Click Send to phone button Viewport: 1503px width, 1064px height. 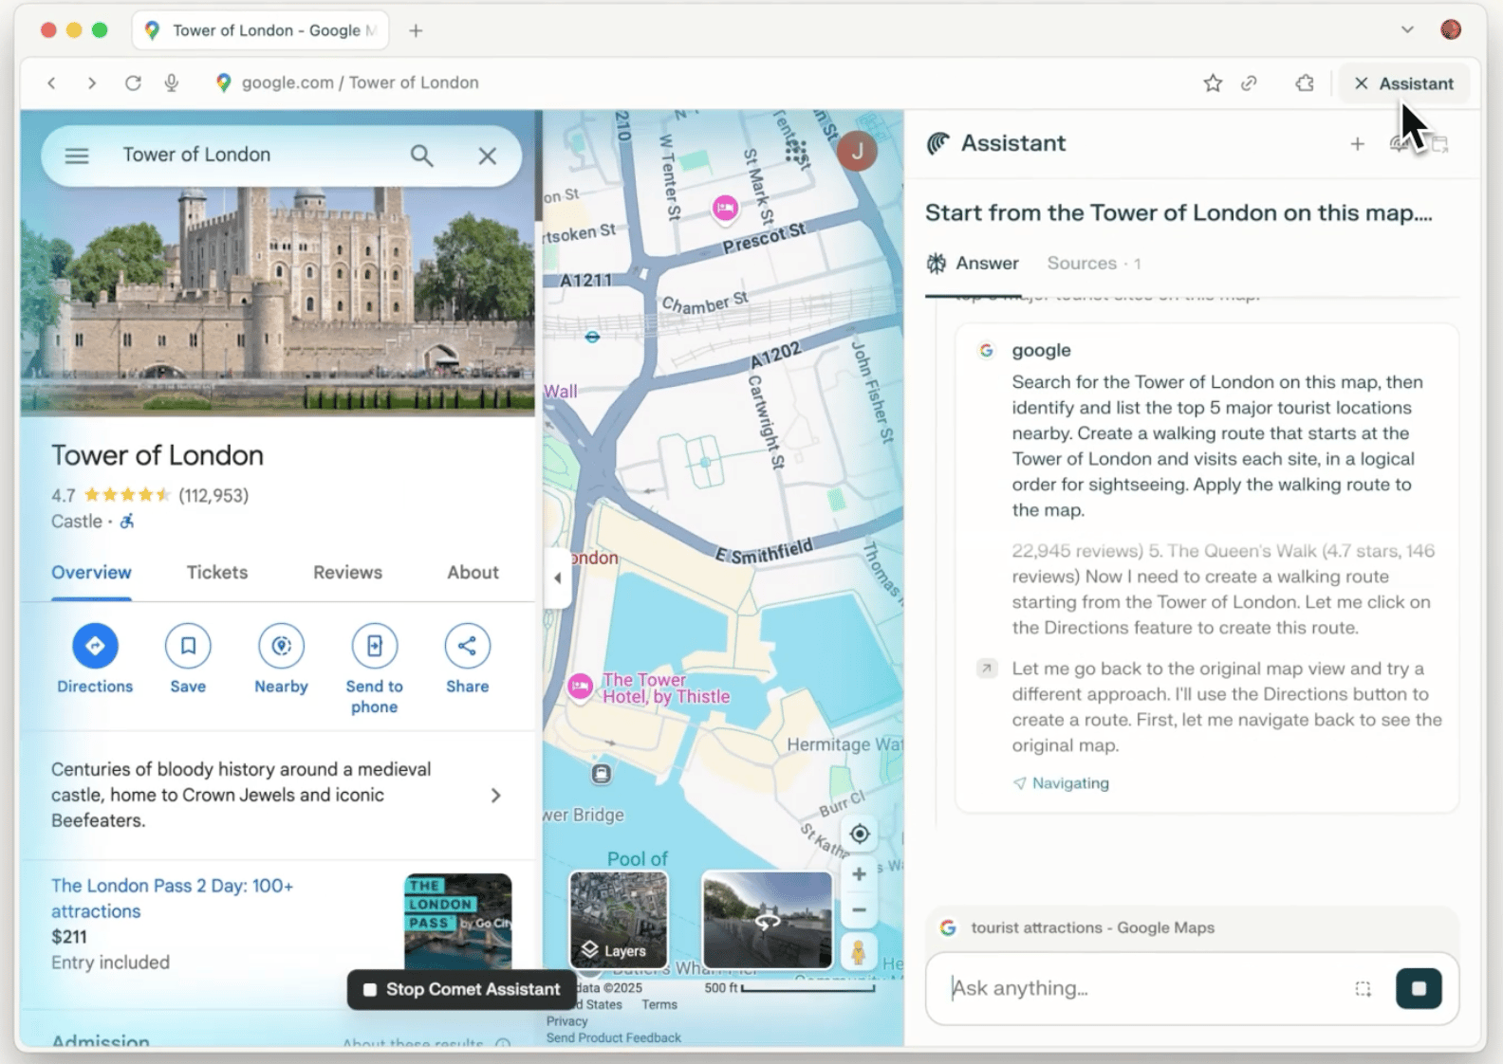[x=375, y=670]
